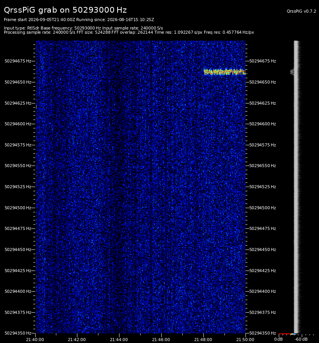
Task: Click the 21:44:00 time axis label
Action: [119, 340]
